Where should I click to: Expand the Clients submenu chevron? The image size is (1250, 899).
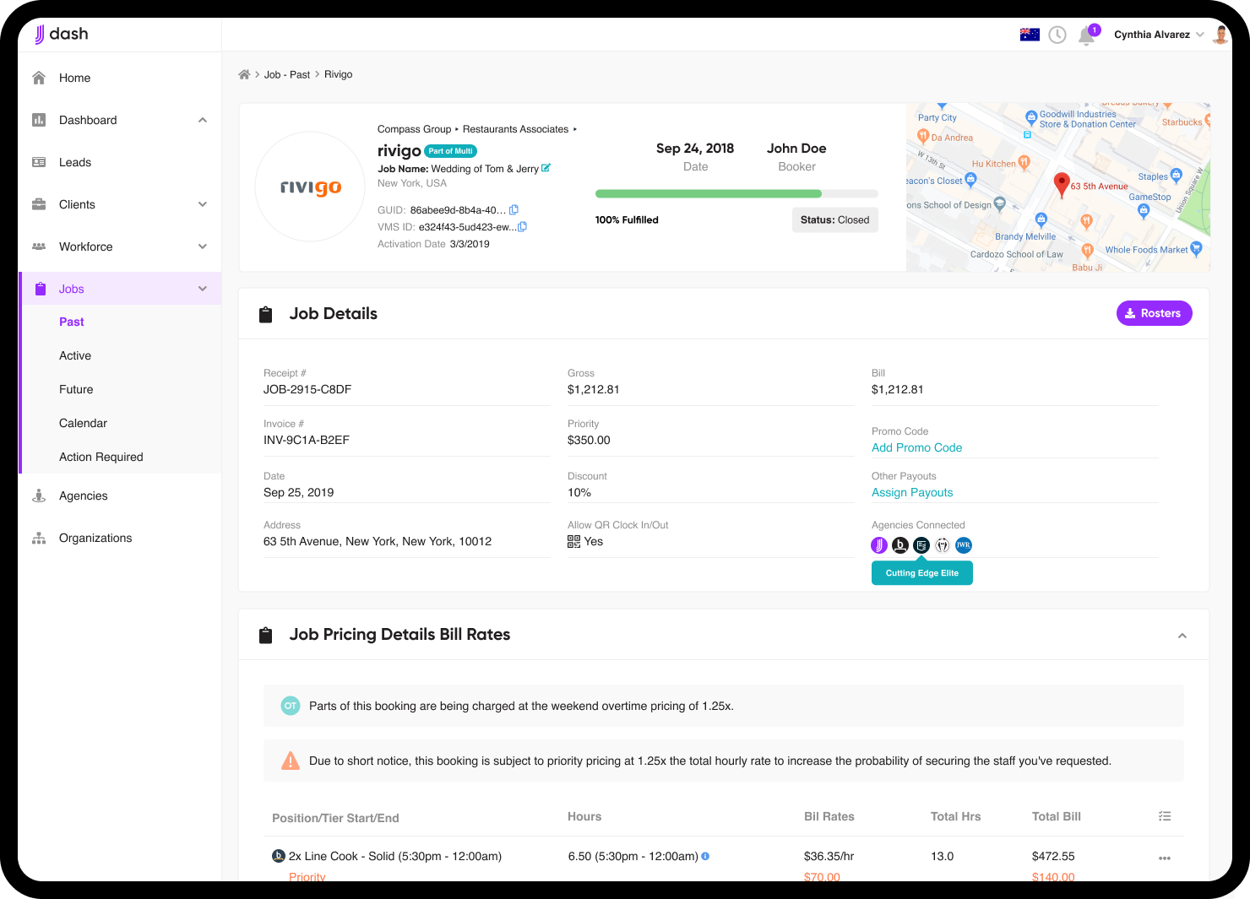(x=203, y=204)
